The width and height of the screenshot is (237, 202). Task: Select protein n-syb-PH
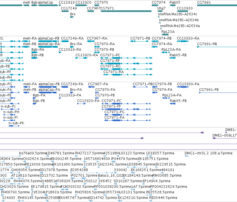tap(11, 112)
